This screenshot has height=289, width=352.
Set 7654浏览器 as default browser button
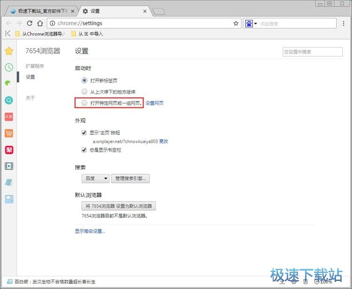pyautogui.click(x=119, y=206)
